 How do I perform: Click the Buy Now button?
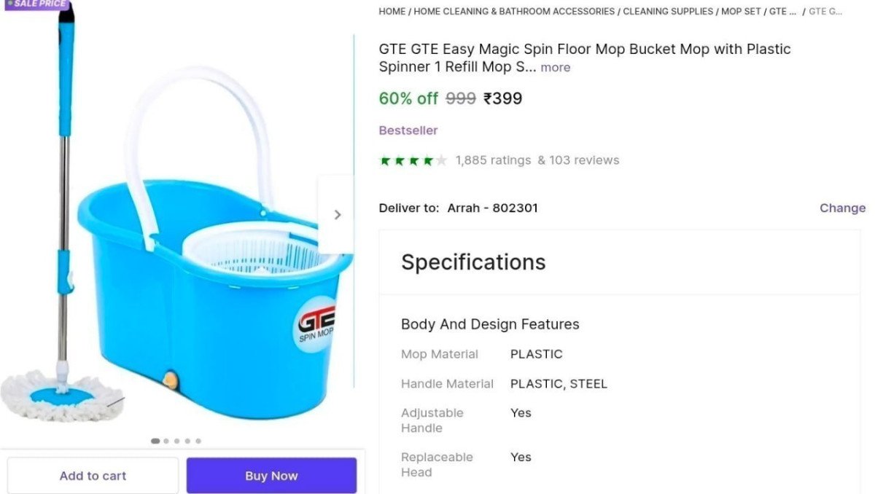[271, 475]
